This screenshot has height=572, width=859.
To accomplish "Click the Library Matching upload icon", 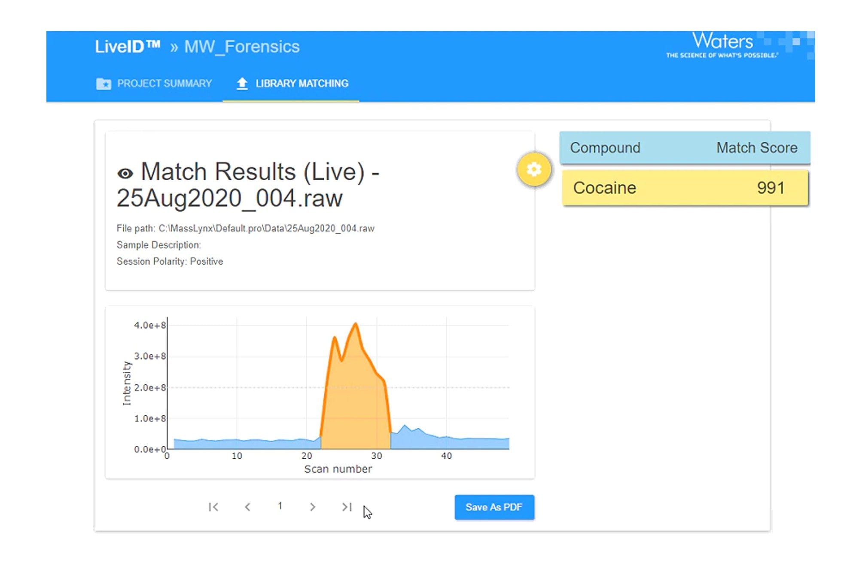I will [242, 83].
